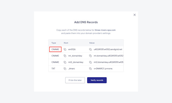Screen dimensions: 172x103
Task: Copy the _dmarc host name
Action: pyautogui.click(x=65, y=69)
